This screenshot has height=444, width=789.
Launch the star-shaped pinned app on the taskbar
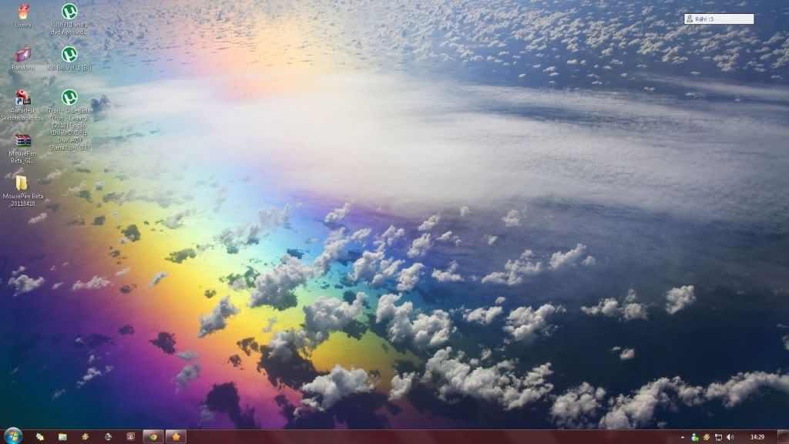(176, 436)
